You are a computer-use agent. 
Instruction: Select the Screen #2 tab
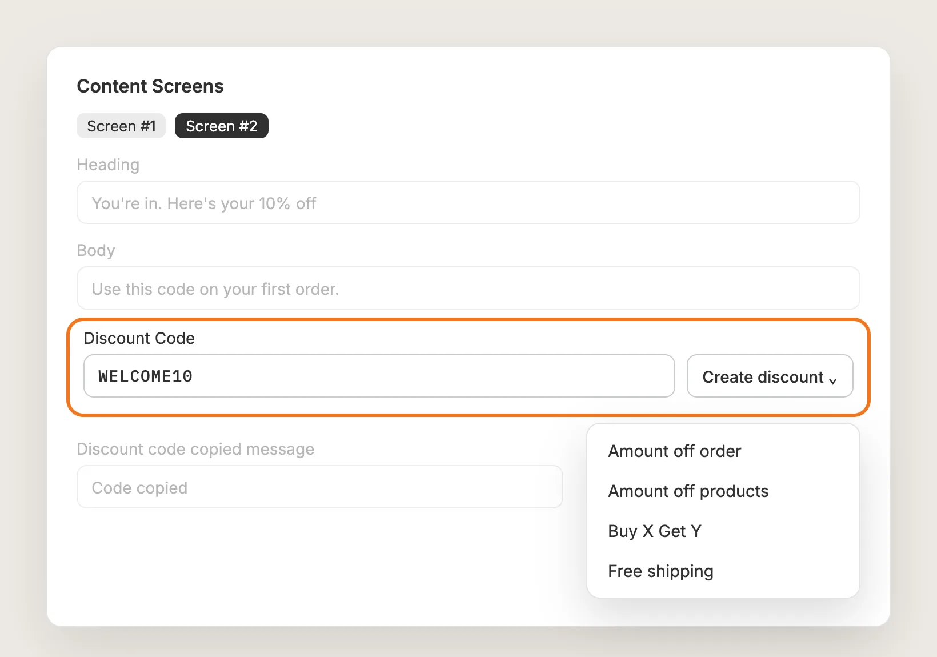222,126
